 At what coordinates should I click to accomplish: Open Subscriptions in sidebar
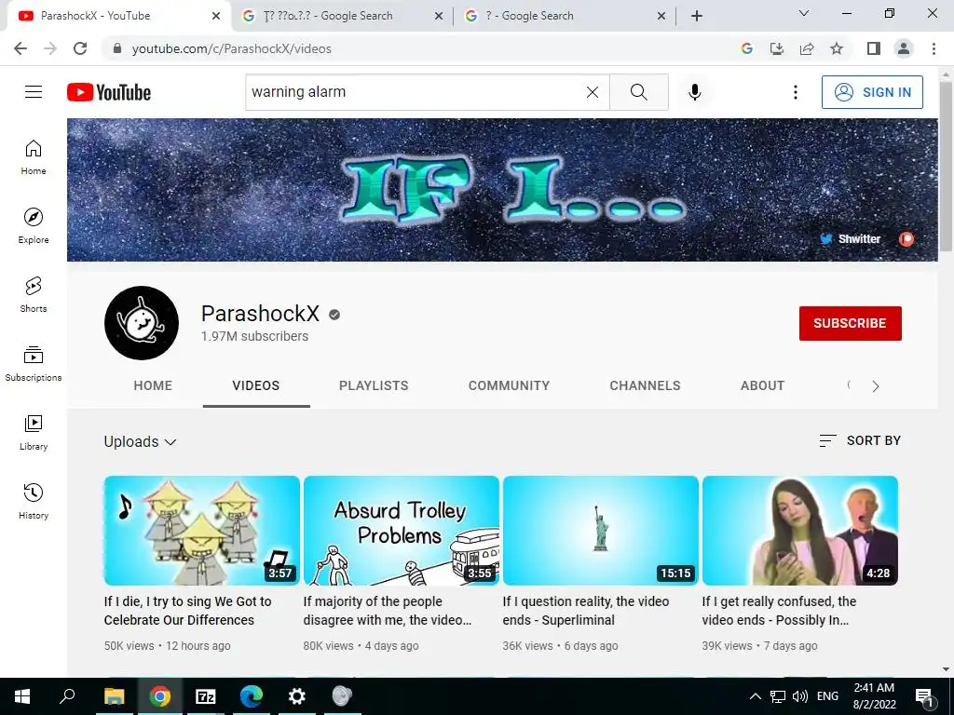point(34,364)
